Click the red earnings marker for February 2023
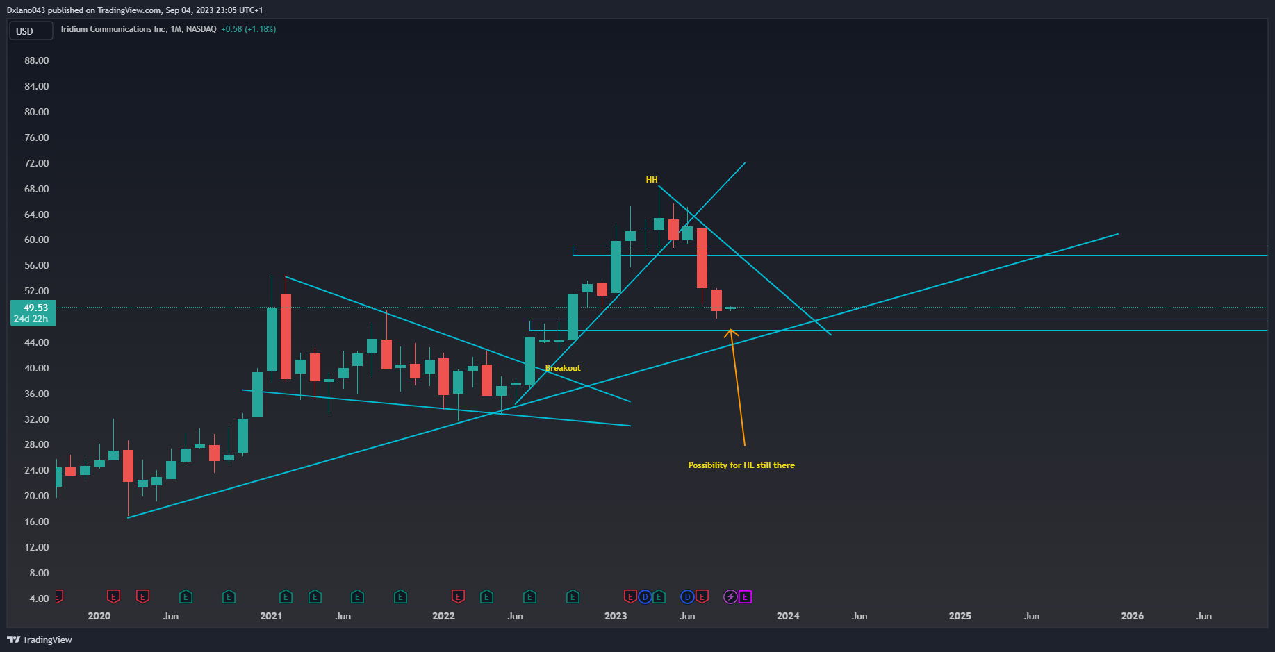This screenshot has width=1275, height=652. click(x=630, y=596)
